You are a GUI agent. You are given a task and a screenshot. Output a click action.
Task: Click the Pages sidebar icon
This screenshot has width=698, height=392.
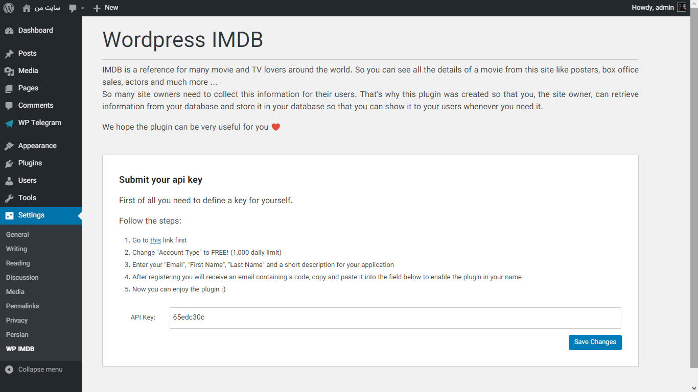(9, 88)
